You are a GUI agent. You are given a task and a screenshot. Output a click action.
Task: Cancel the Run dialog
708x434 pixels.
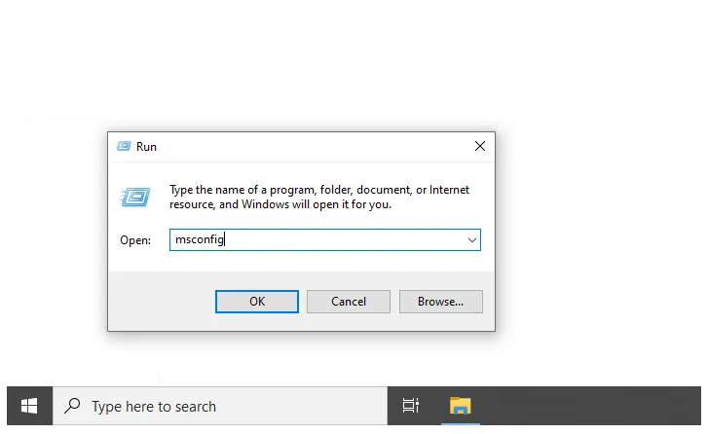click(348, 302)
